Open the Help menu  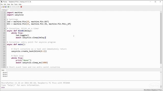pyautogui.click(x=20, y=4)
